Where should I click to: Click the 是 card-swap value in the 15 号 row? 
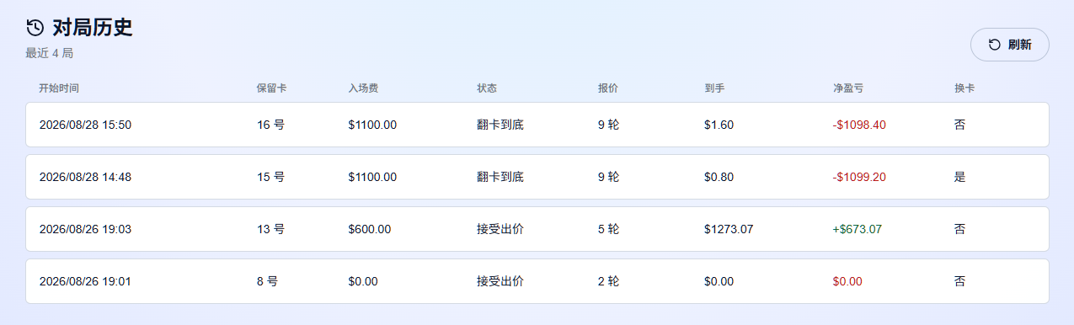tap(960, 177)
